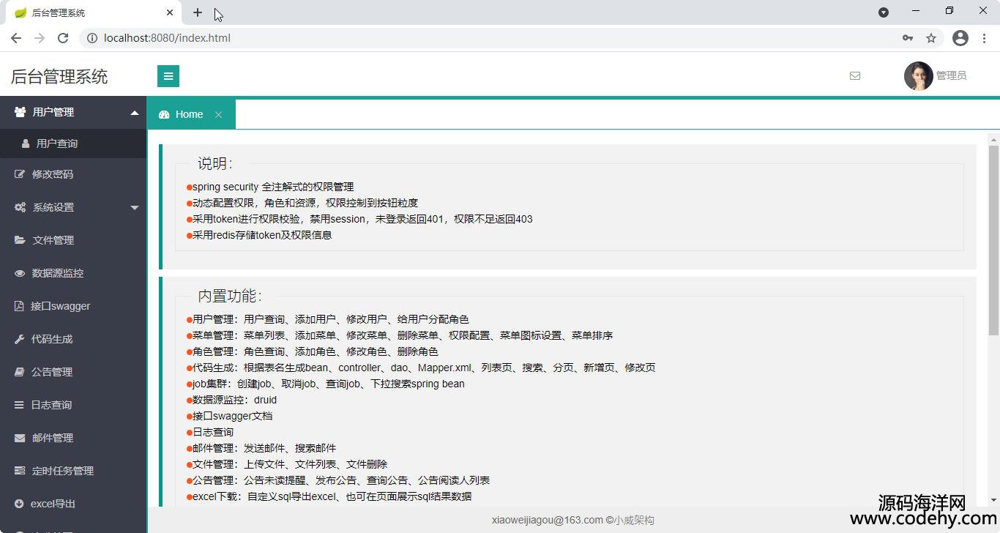Close the Home tab
Image resolution: width=1000 pixels, height=533 pixels.
point(218,115)
